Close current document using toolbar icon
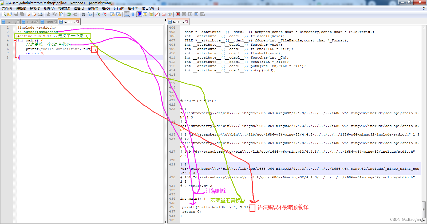 coord(28,14)
